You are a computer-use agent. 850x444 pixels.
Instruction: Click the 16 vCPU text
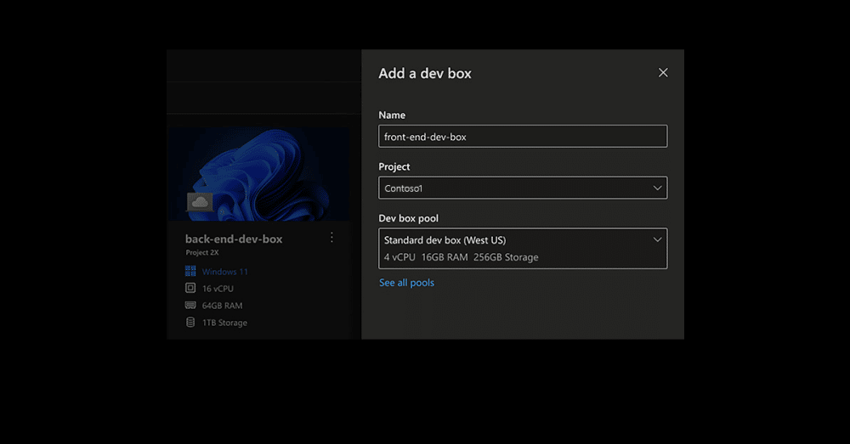pos(218,289)
